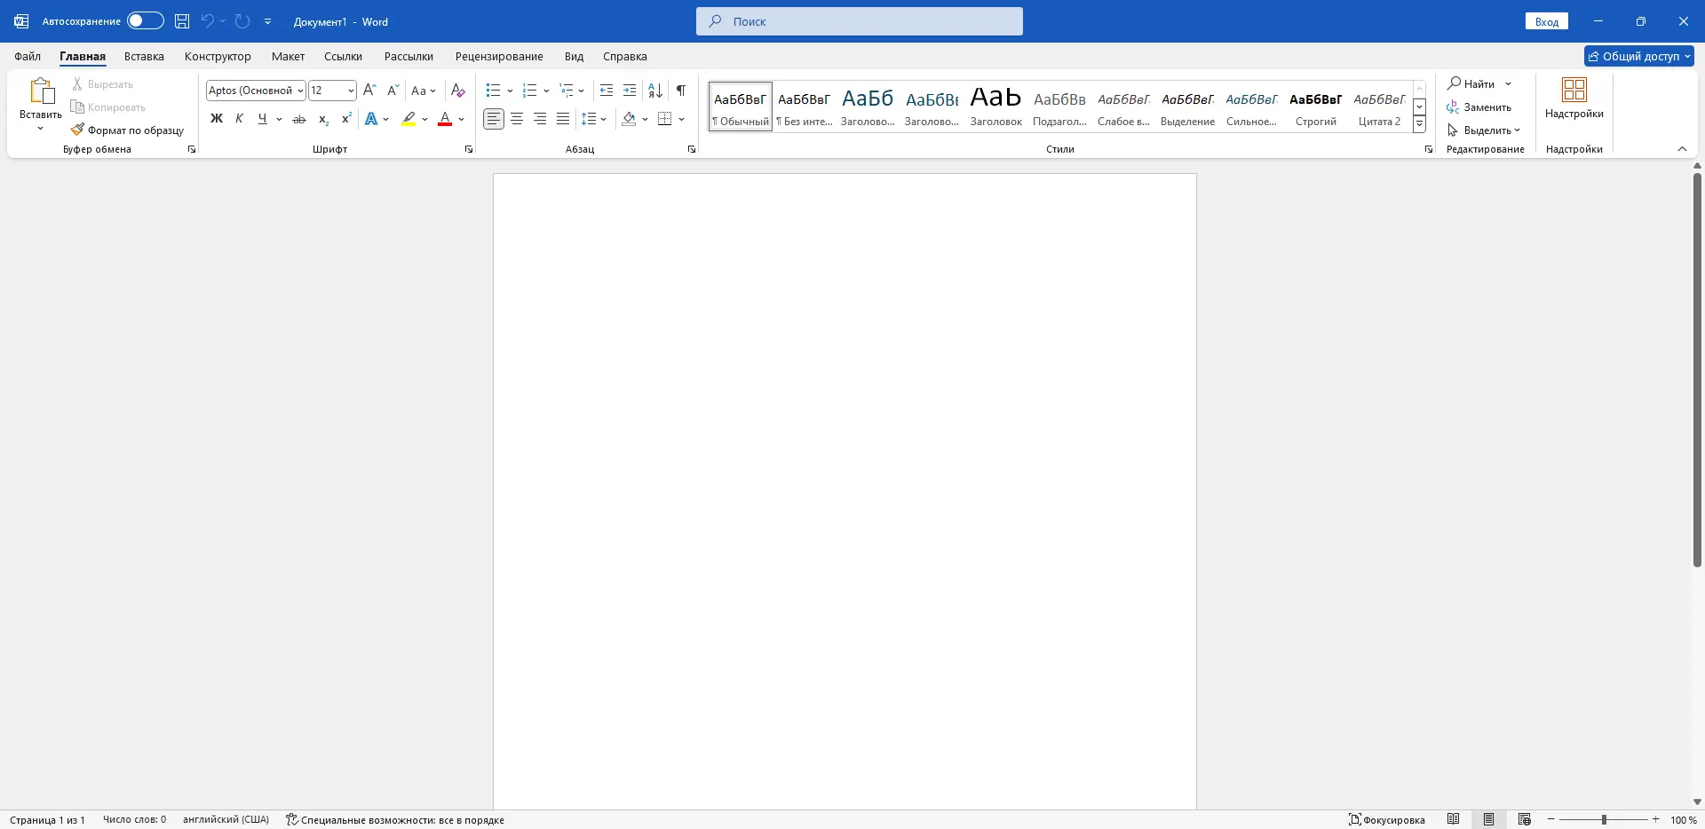
Task: Click into the Поиск search field
Action: (x=860, y=21)
